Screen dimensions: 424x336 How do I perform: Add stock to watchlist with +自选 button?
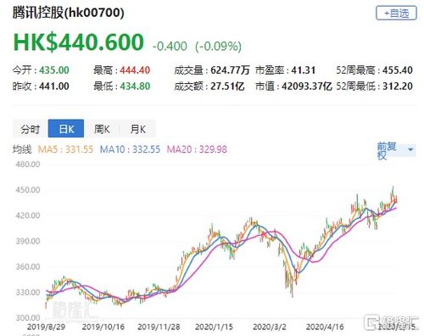396,13
